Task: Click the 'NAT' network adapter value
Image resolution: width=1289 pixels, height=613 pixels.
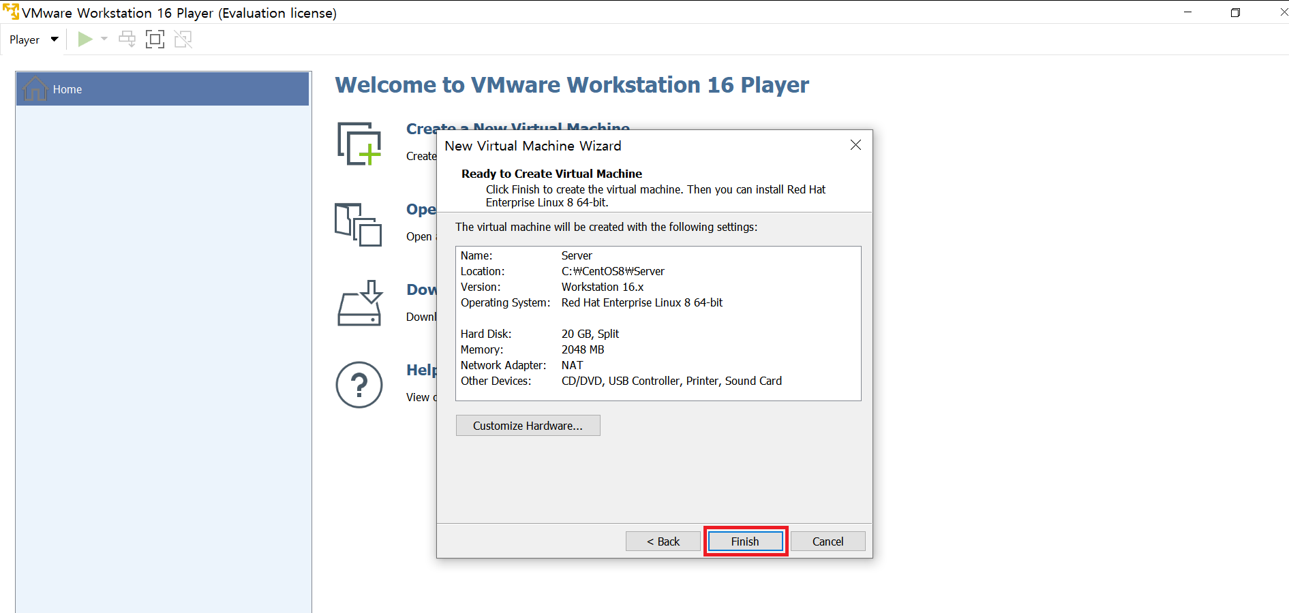Action: [572, 365]
